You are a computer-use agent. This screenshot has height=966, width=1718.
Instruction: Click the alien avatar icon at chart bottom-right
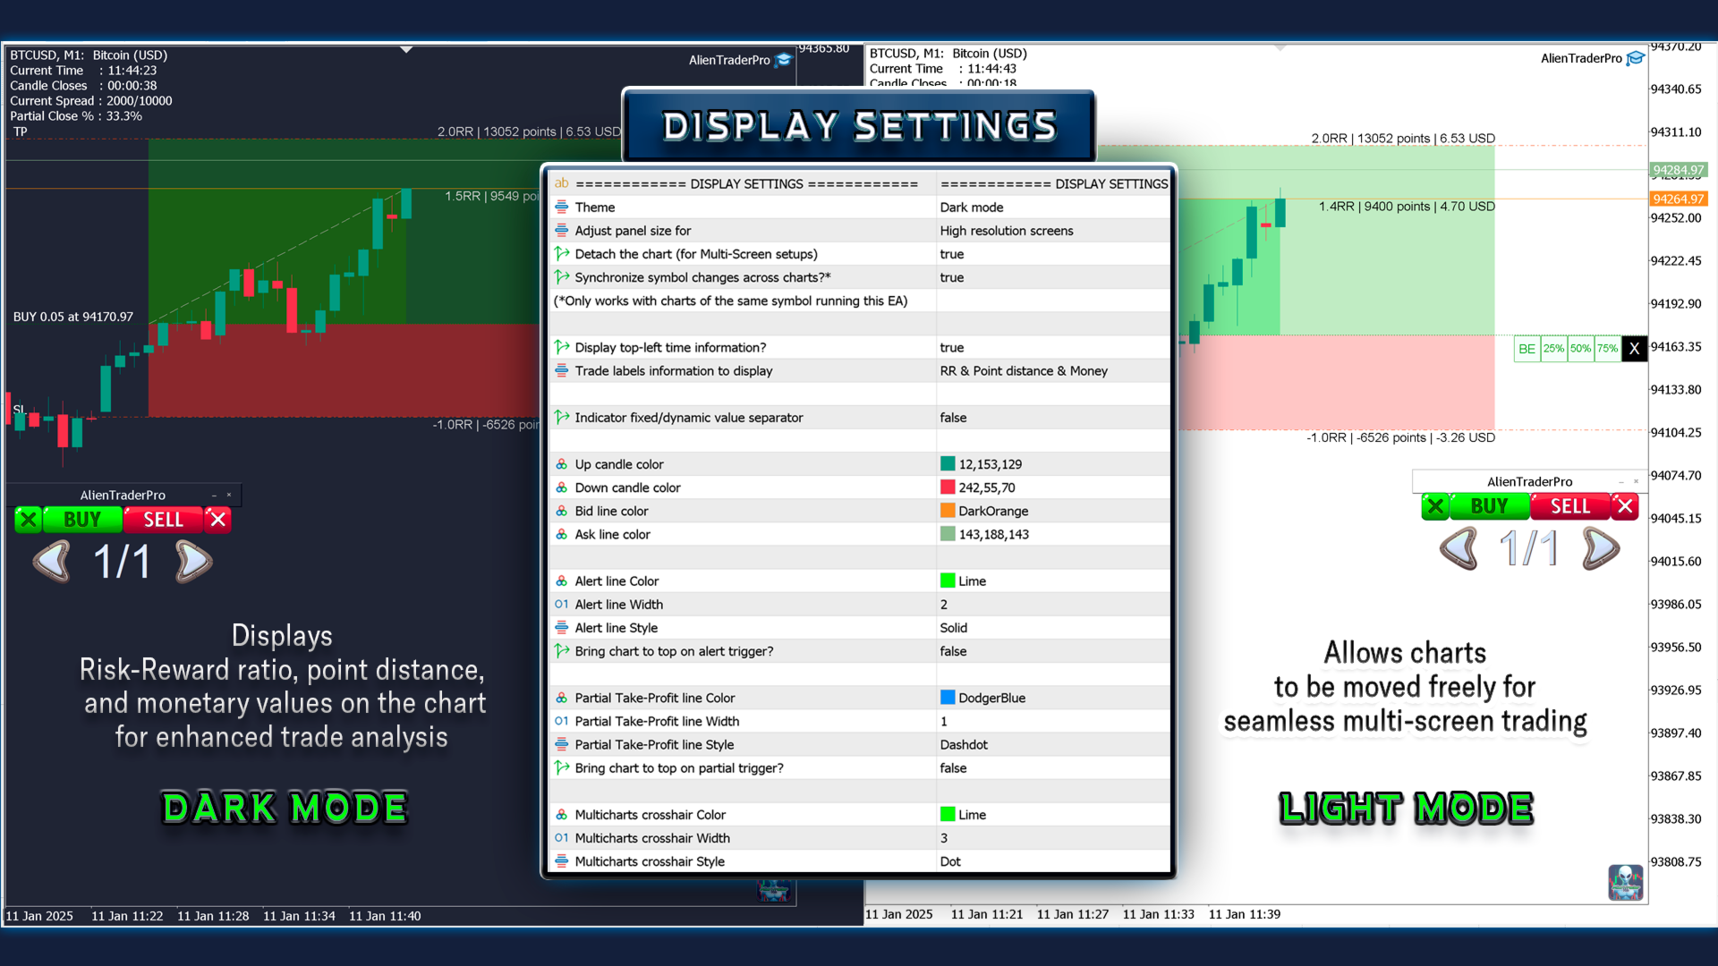1625,882
